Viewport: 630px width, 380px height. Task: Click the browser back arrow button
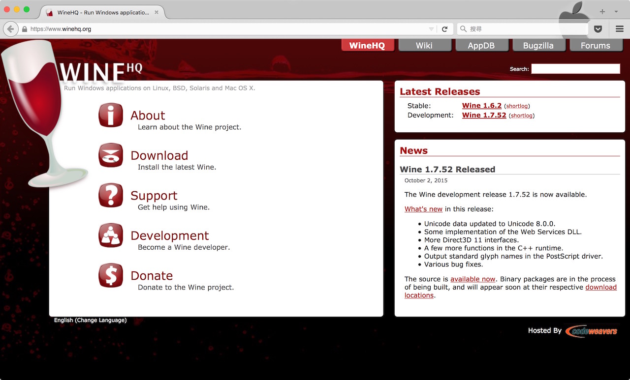coord(10,29)
